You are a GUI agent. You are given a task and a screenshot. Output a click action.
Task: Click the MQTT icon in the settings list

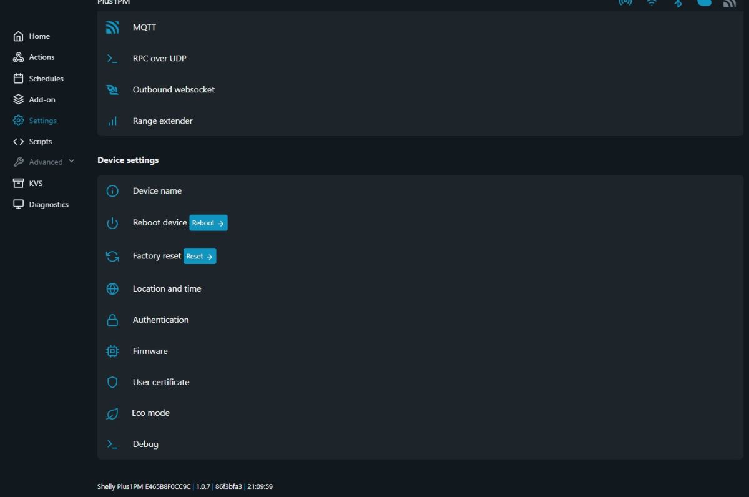click(x=112, y=27)
